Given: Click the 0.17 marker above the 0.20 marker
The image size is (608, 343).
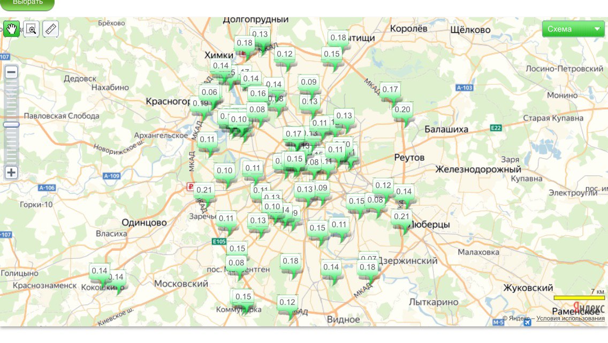Looking at the screenshot, I should tap(390, 90).
